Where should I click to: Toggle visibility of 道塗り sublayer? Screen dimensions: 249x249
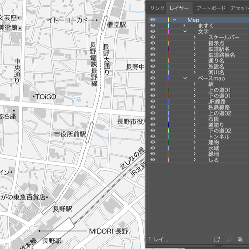(153, 125)
